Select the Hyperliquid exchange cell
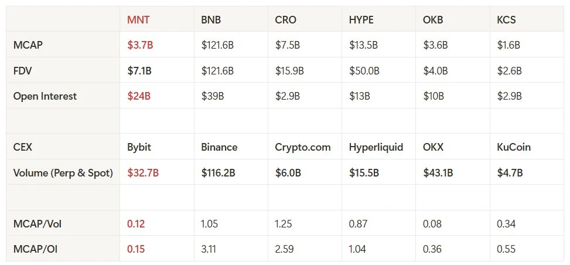 (376, 147)
